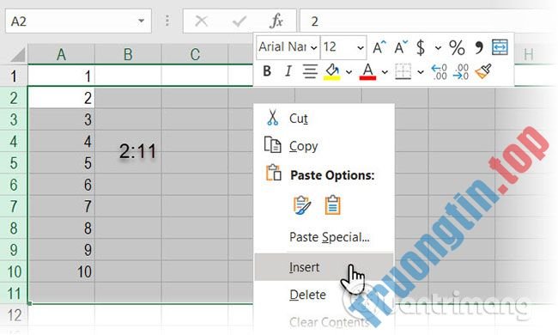Click the Bold button in mini toolbar
The height and width of the screenshot is (335, 558).
coord(267,71)
